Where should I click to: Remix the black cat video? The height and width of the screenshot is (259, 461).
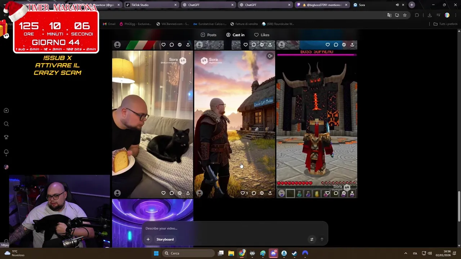coord(180,193)
